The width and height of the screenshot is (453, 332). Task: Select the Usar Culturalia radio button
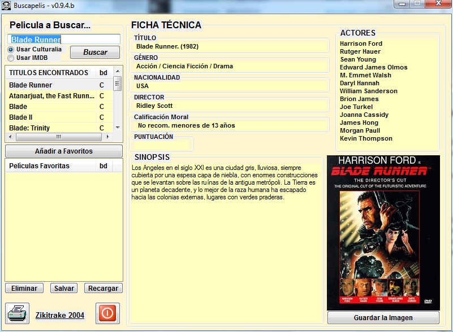tap(11, 50)
